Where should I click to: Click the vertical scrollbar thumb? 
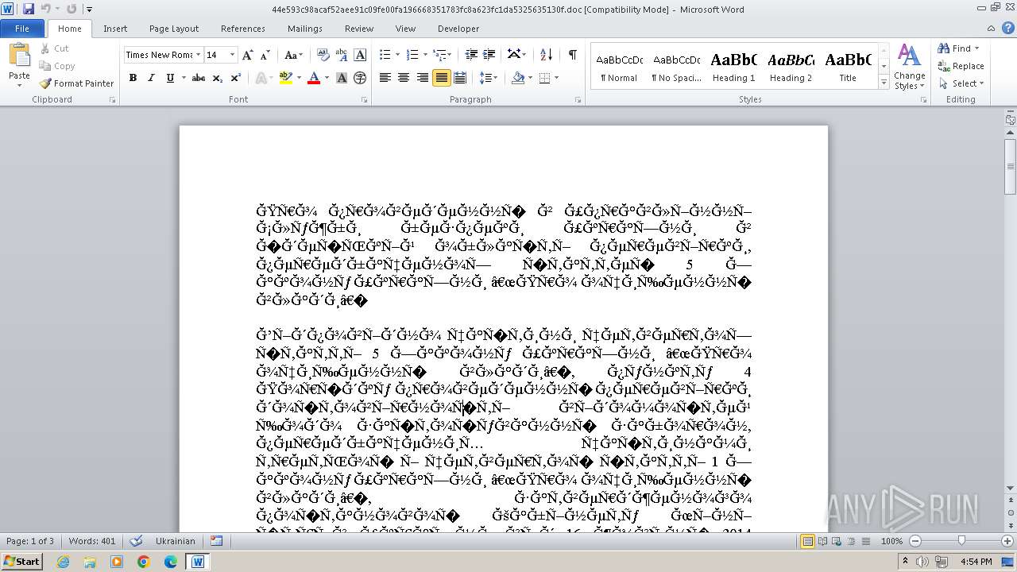1010,165
